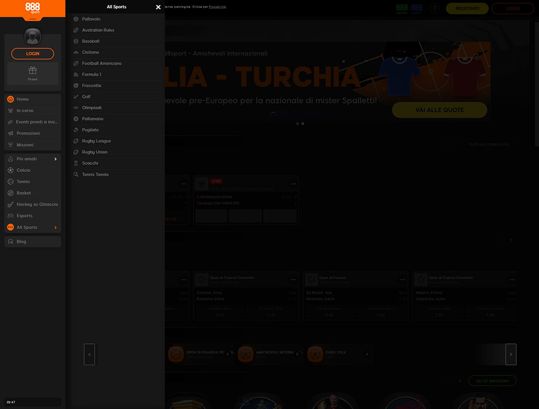Open the Blog sidebar entry
Image resolution: width=539 pixels, height=409 pixels.
click(33, 241)
